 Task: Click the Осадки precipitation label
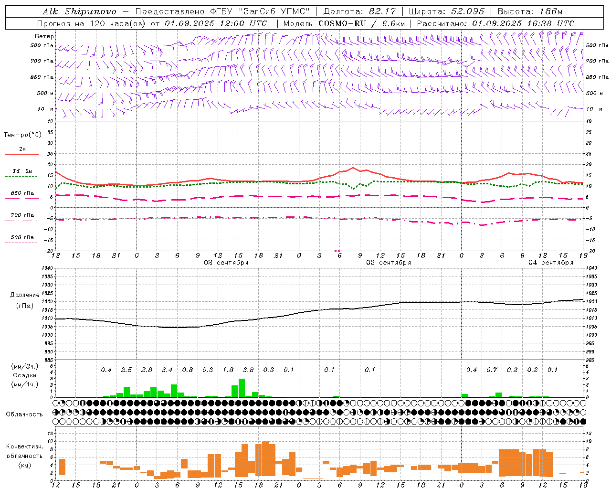[x=24, y=376]
